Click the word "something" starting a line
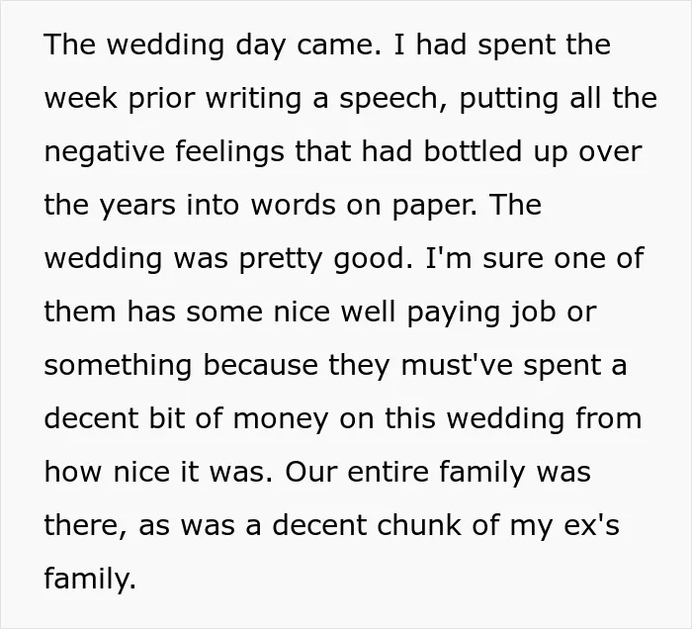The image size is (692, 629). pyautogui.click(x=118, y=366)
